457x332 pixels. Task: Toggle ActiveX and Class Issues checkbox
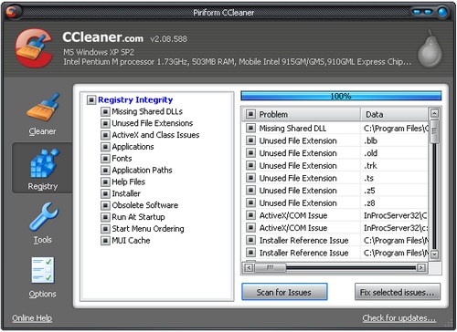105,135
